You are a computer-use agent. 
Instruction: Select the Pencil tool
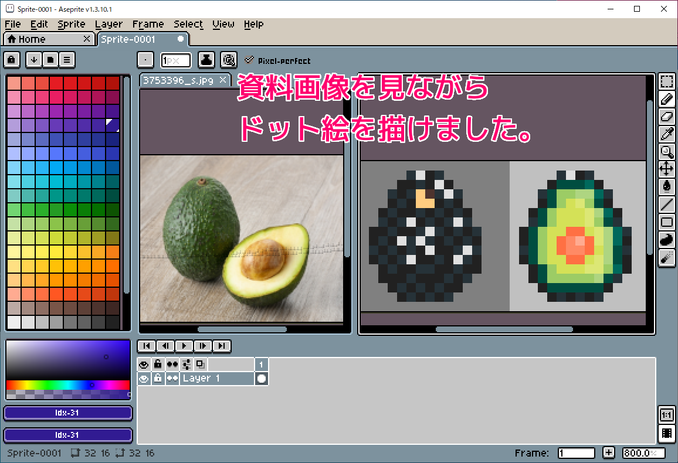pyautogui.click(x=666, y=99)
